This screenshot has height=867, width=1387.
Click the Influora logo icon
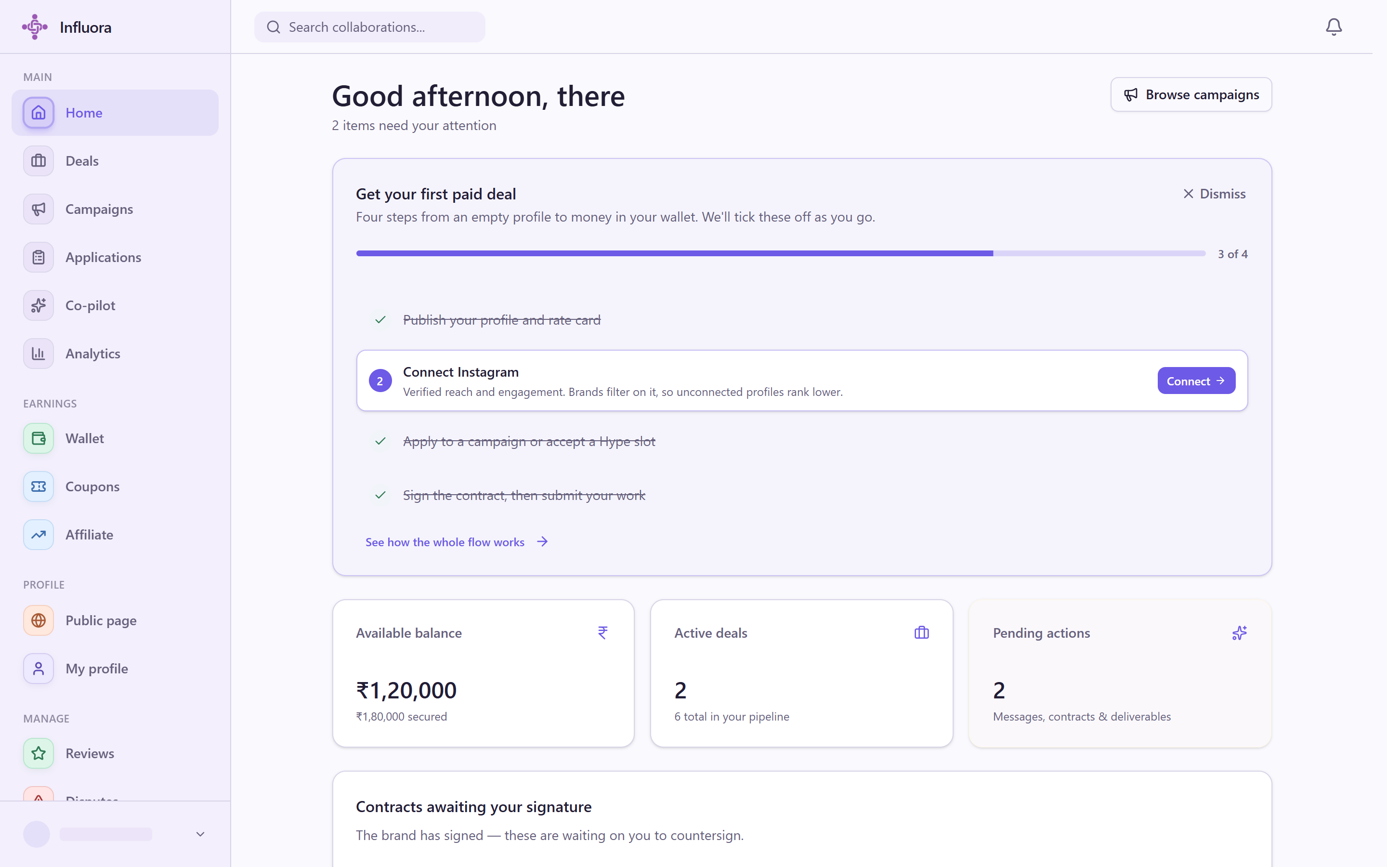(34, 27)
